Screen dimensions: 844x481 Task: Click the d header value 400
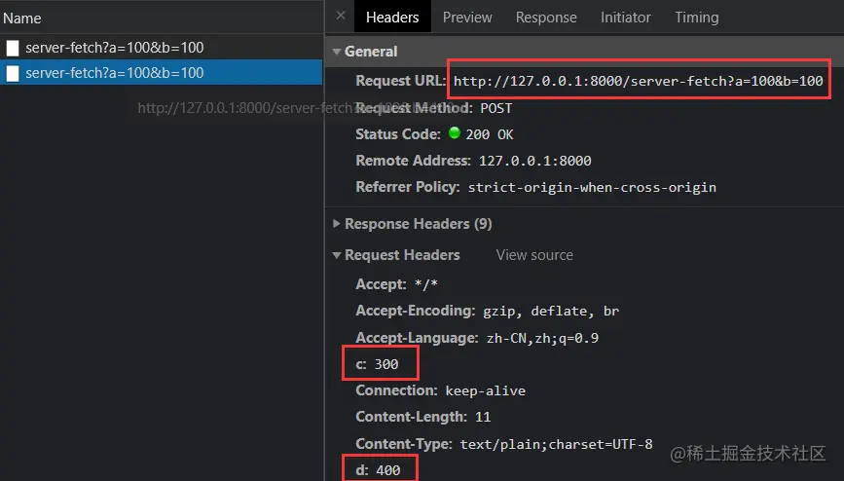click(x=388, y=470)
